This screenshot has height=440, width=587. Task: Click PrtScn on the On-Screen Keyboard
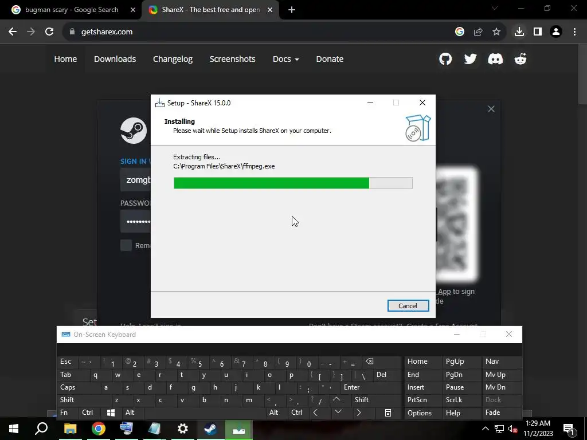423,399
